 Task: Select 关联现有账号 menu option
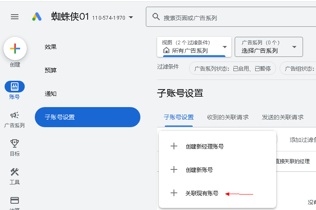202,193
